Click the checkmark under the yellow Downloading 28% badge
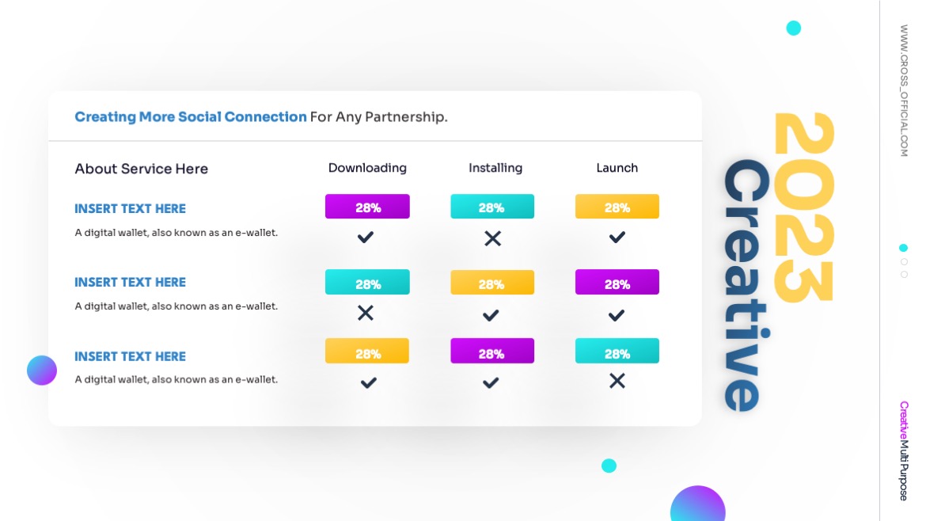This screenshot has height=521, width=926. click(368, 383)
